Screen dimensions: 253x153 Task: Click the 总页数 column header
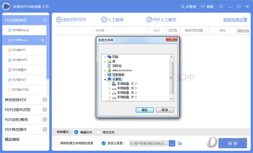point(173,30)
